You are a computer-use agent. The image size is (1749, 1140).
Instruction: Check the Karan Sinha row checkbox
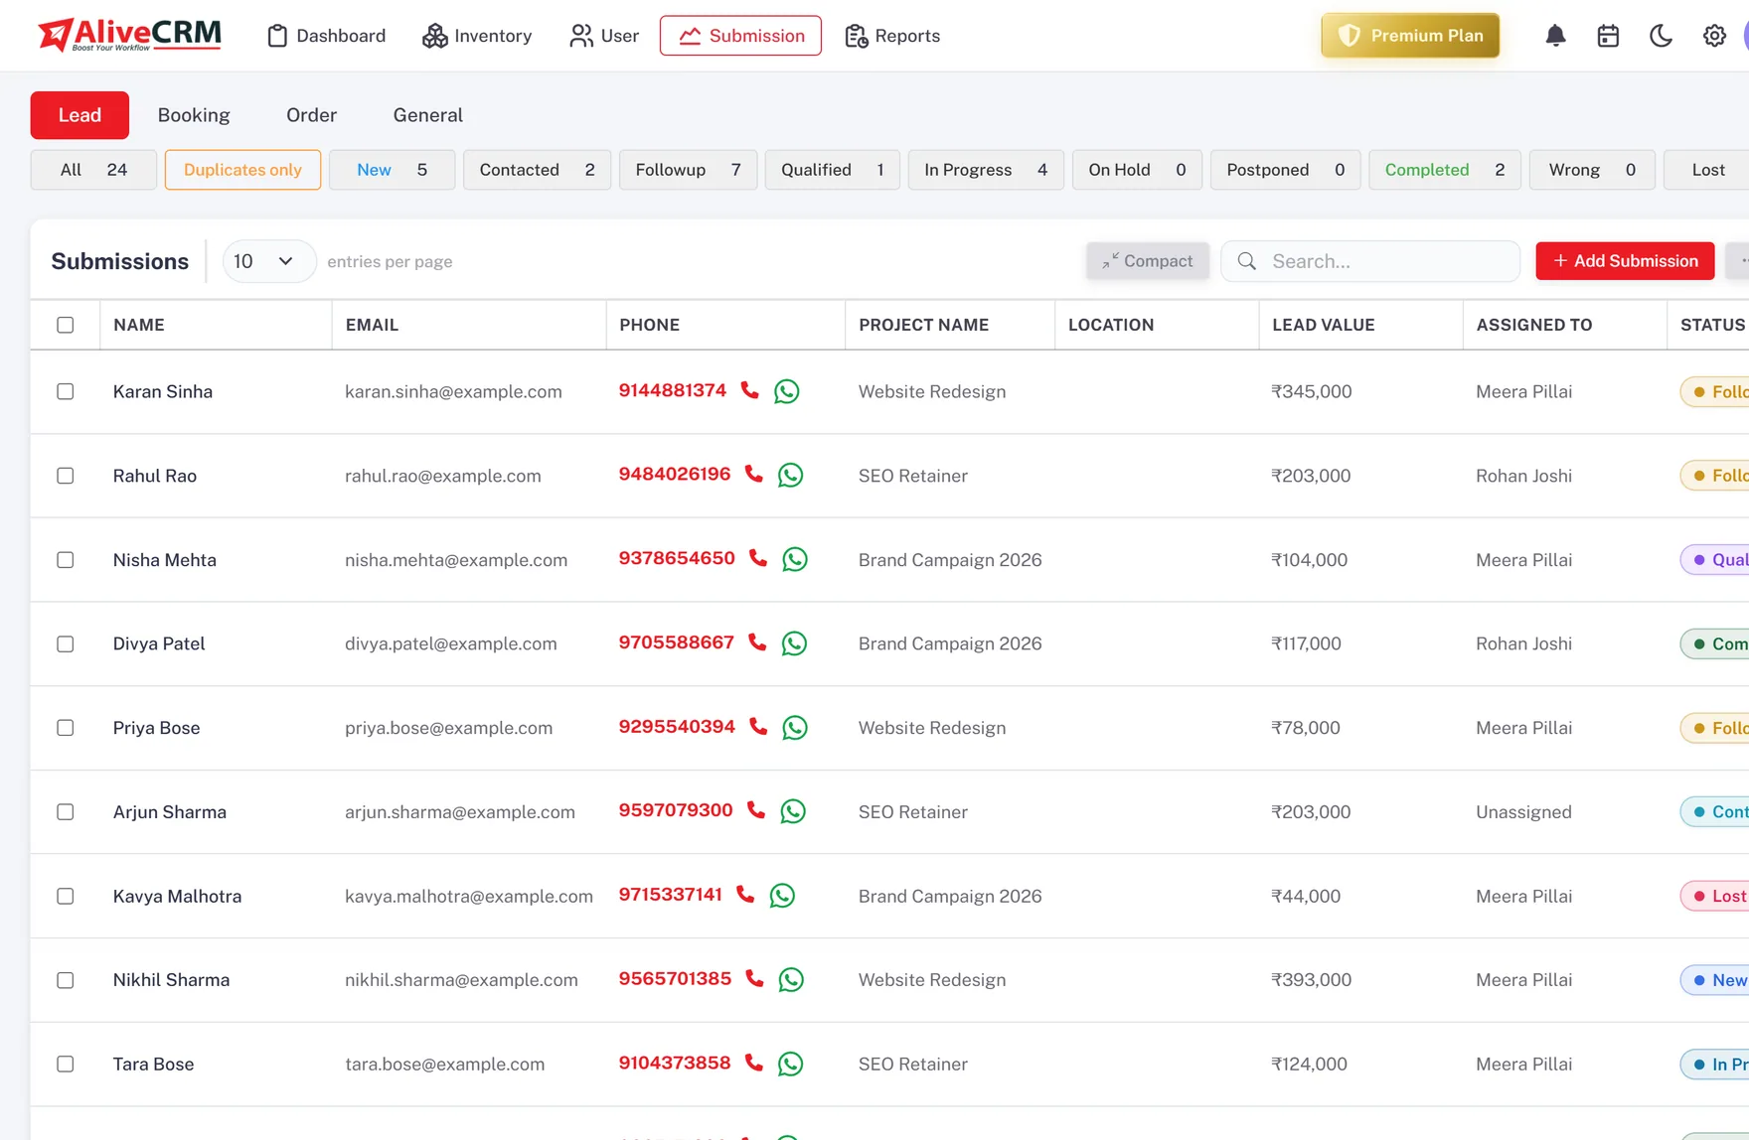coord(66,391)
